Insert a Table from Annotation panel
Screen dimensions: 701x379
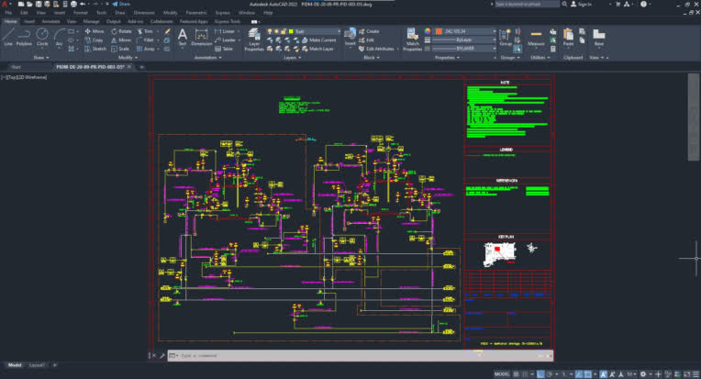tap(224, 49)
